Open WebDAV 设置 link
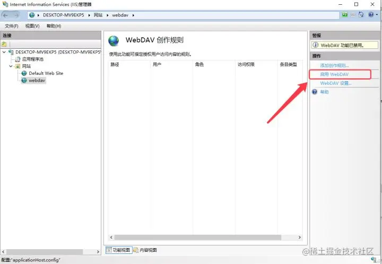 (x=336, y=83)
